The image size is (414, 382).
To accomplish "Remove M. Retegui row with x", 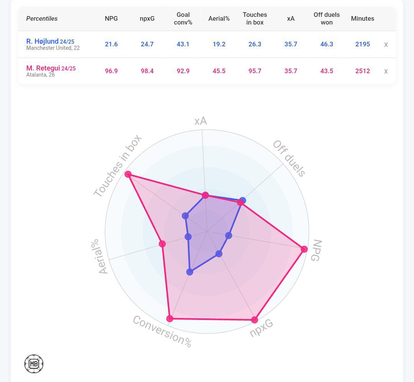I will 386,71.
